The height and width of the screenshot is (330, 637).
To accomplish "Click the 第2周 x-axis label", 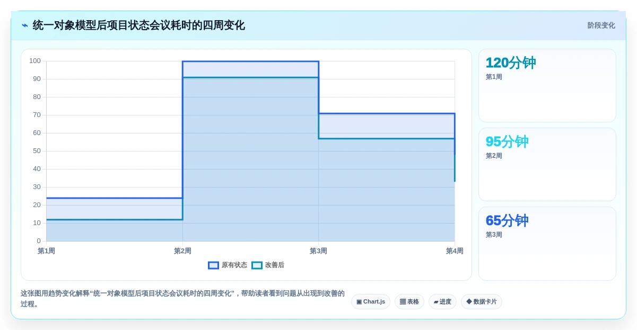I will 182,251.
